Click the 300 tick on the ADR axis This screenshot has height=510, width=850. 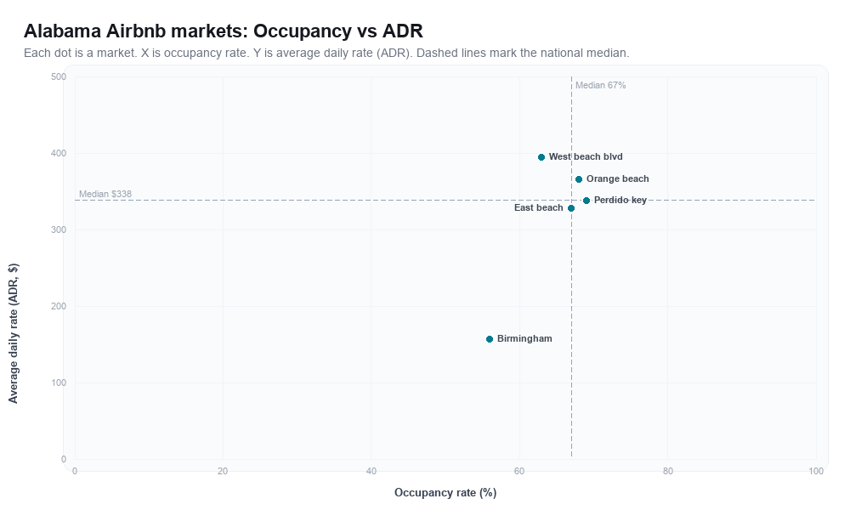tap(59, 229)
